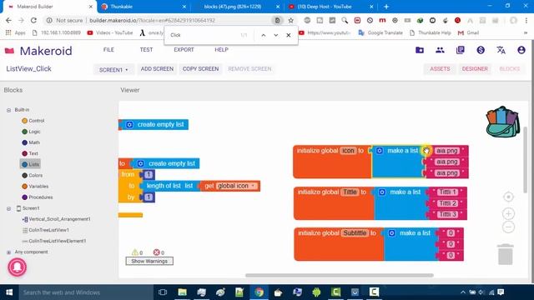Open the Thunkable Help bookmark
This screenshot has height=300, width=534.
(431, 32)
